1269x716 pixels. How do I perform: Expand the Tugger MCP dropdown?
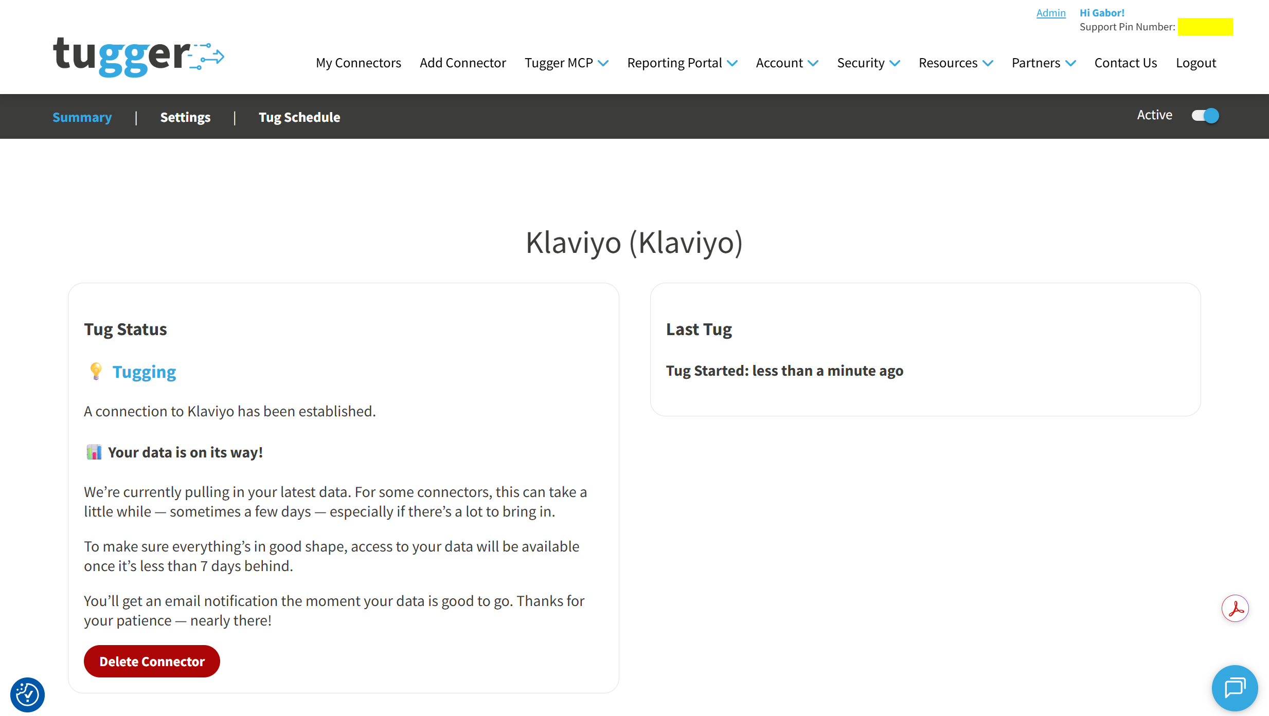click(x=566, y=63)
